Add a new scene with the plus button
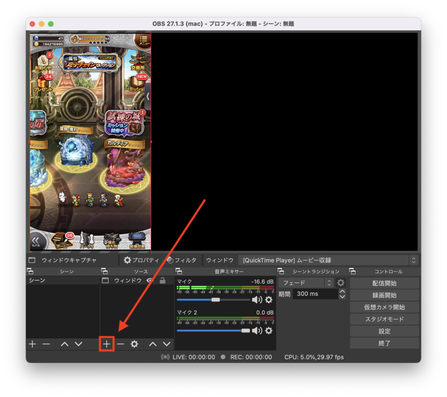 pyautogui.click(x=33, y=344)
